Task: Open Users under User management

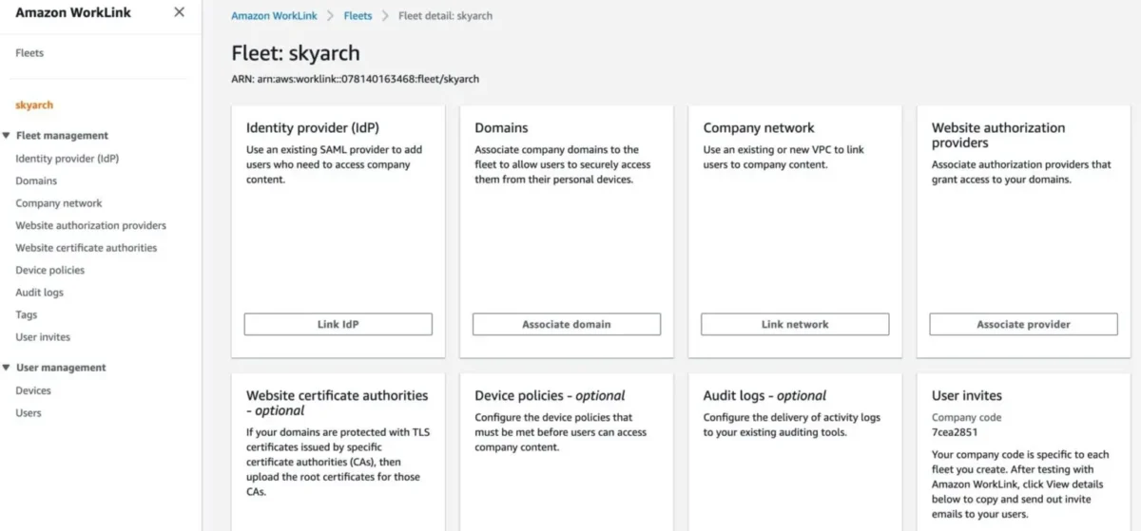Action: coord(29,413)
